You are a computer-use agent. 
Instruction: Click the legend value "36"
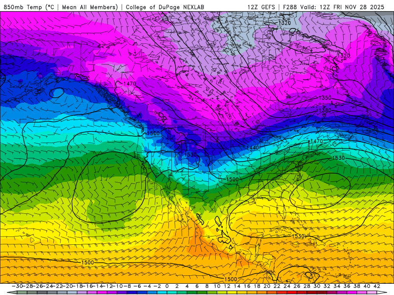347,286
